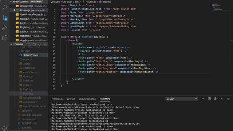
Task: Open the Search view in activity bar
Action: [5, 7]
